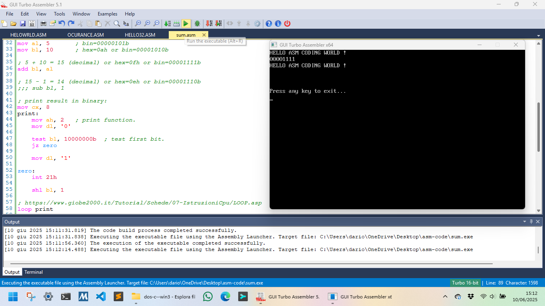
Task: Click the export/send file icon next to printer
Action: coord(53,24)
